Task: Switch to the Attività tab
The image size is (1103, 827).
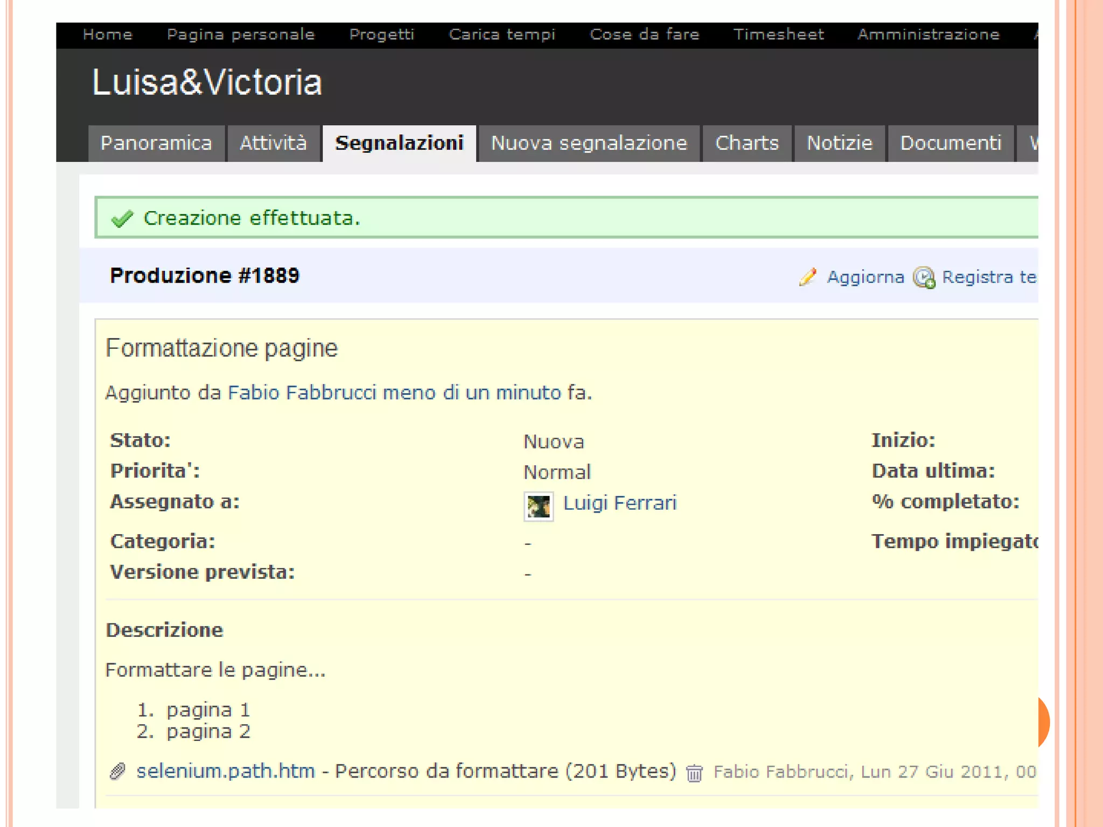Action: 273,143
